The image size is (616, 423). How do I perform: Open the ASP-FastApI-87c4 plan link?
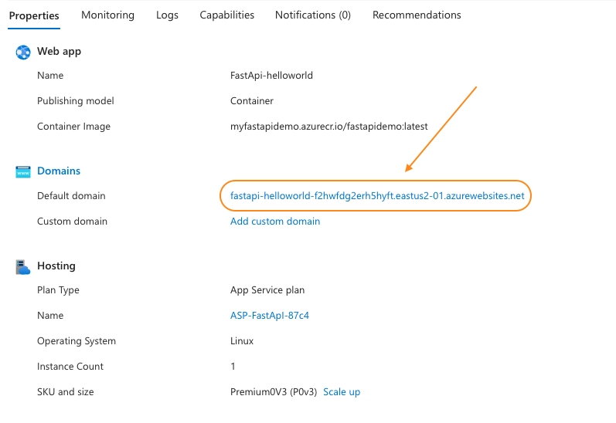(x=270, y=315)
